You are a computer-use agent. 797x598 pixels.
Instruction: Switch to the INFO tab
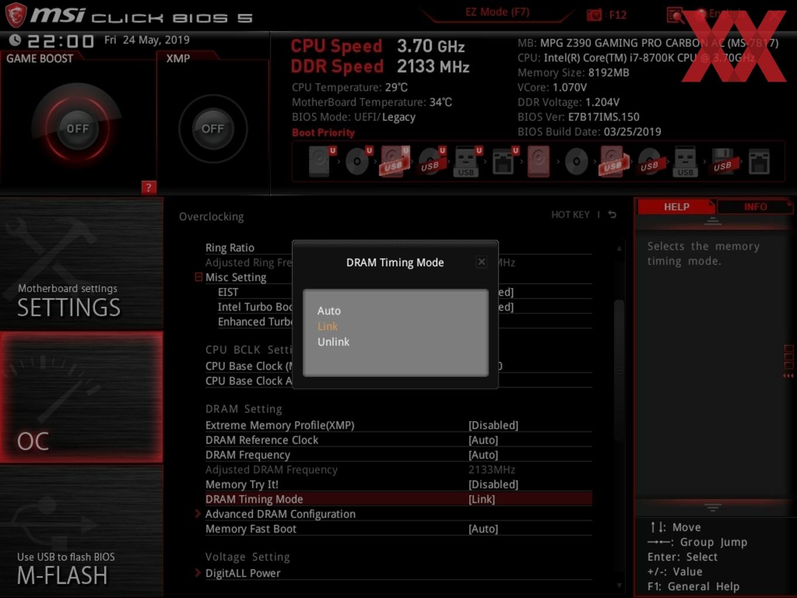tap(755, 207)
